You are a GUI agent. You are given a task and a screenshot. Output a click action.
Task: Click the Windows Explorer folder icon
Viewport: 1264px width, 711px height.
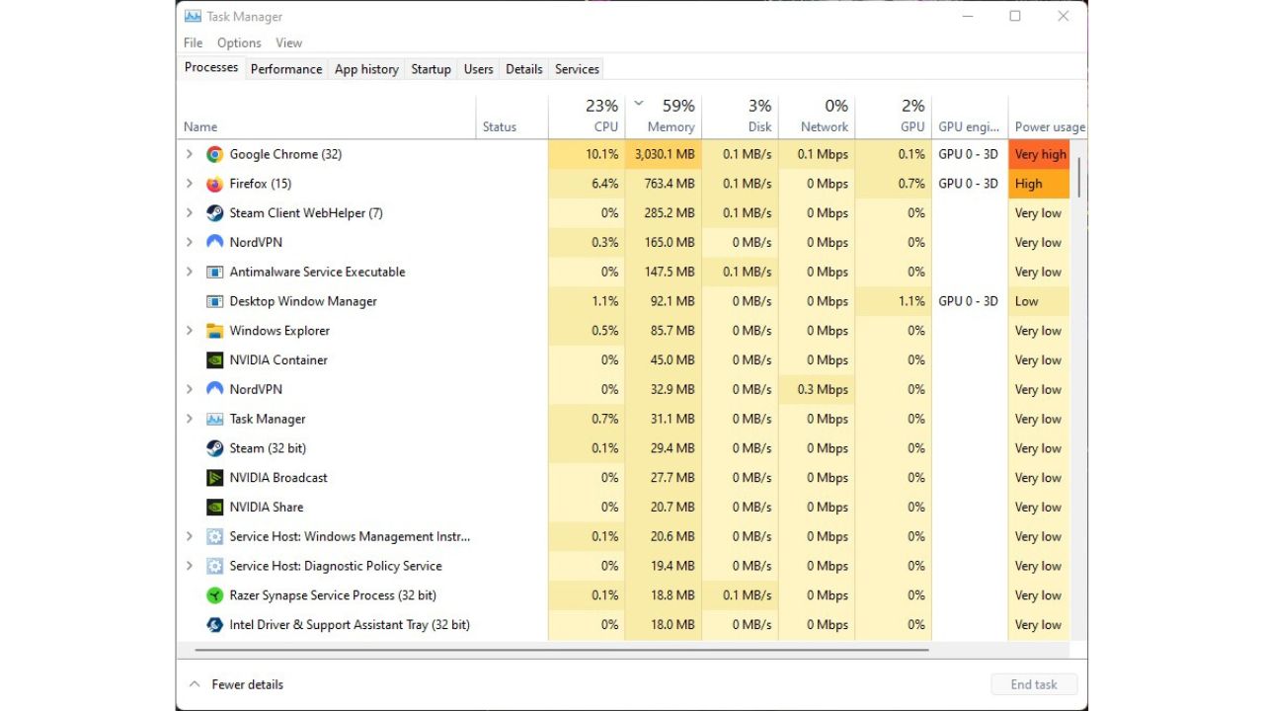point(214,331)
